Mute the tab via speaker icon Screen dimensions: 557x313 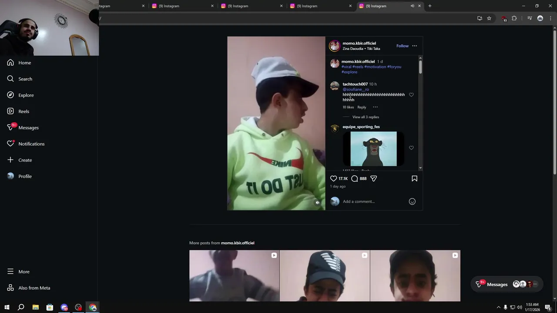coord(412,6)
